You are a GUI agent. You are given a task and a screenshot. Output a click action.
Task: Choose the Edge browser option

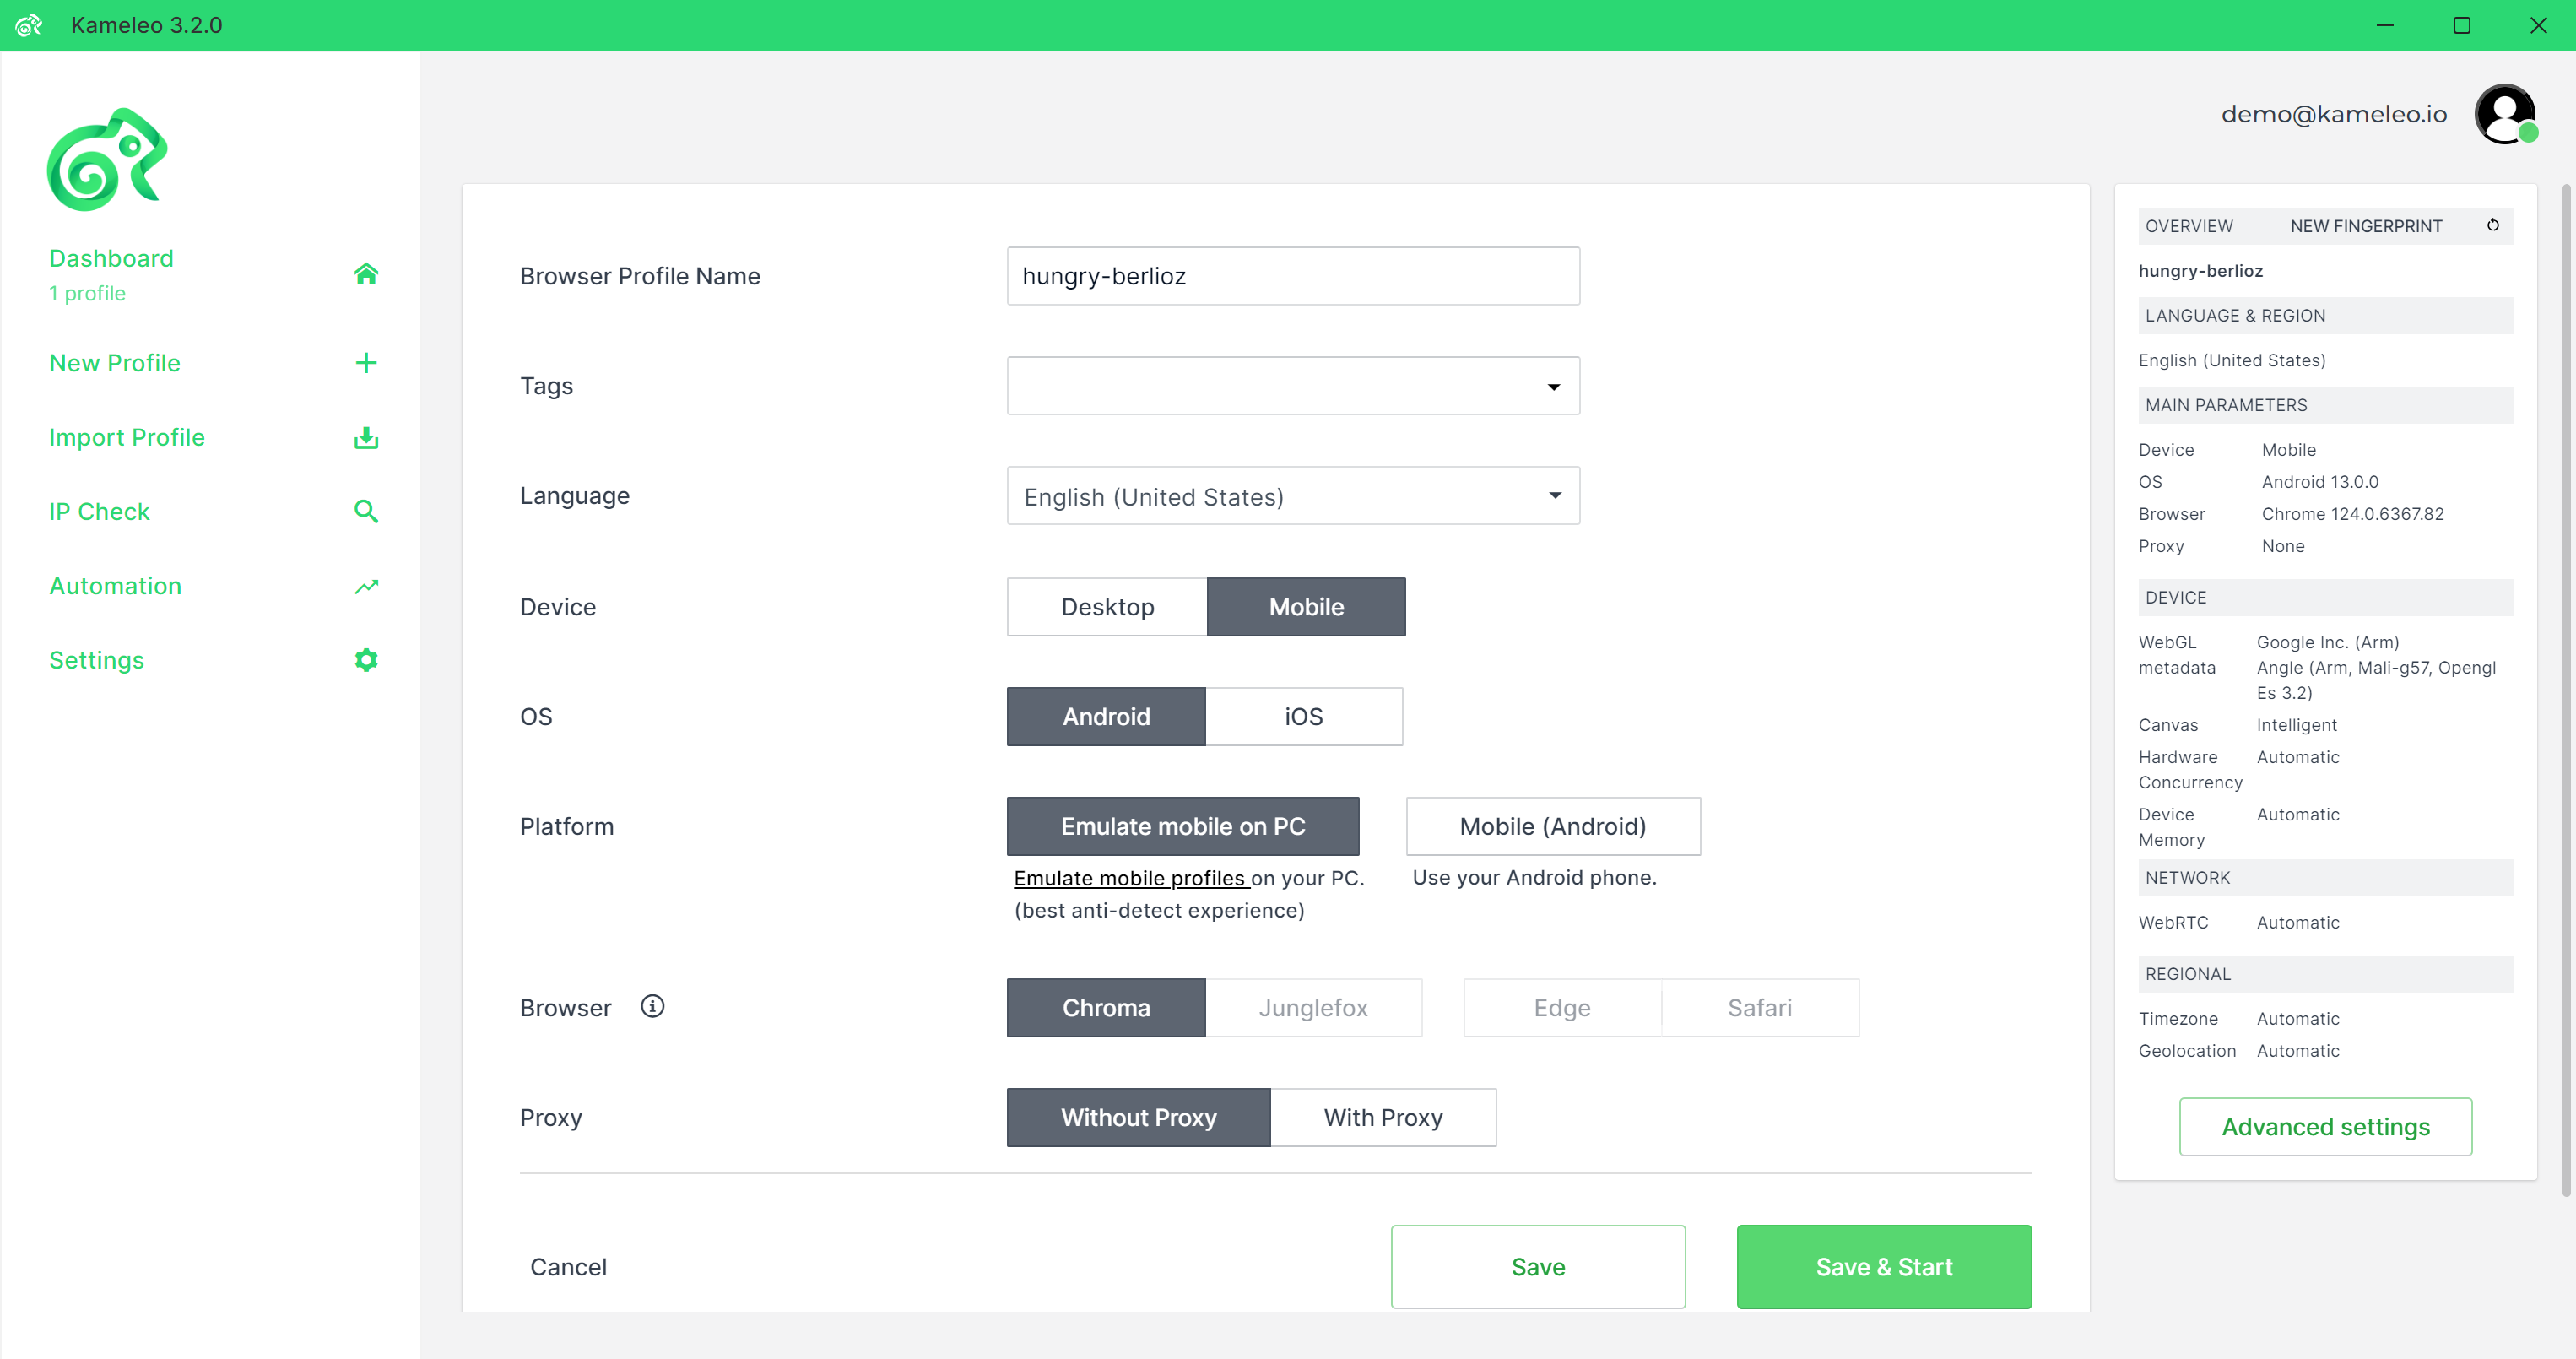click(1562, 1008)
